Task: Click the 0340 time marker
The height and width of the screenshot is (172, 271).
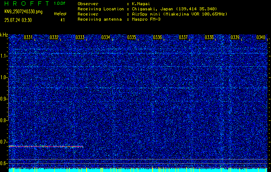Action: [x=261, y=37]
